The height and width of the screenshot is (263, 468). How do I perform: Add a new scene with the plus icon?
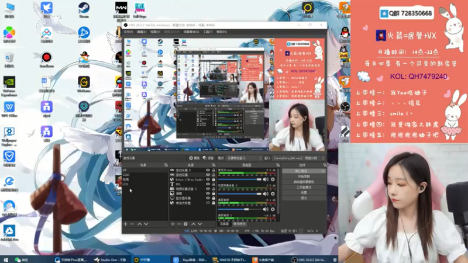click(125, 224)
